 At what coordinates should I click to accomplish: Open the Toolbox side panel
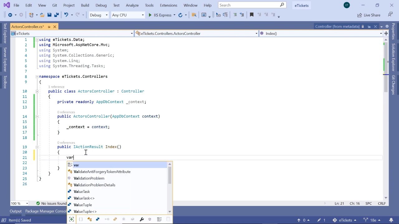5,82
